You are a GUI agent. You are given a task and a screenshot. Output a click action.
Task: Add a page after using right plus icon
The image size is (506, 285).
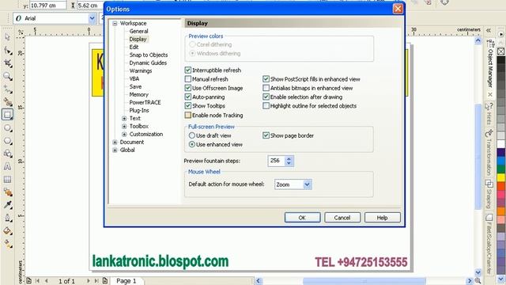[x=105, y=280]
